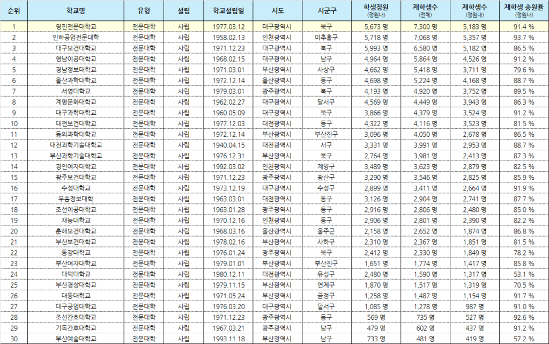Screen dimensions: 549x344
Task: Click the 시군구 column header
Action: pyautogui.click(x=327, y=11)
